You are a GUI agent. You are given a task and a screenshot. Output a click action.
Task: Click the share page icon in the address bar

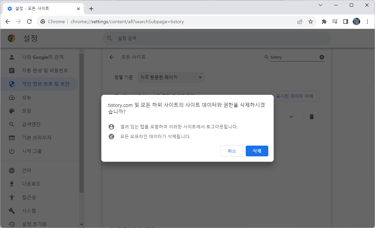click(x=300, y=22)
